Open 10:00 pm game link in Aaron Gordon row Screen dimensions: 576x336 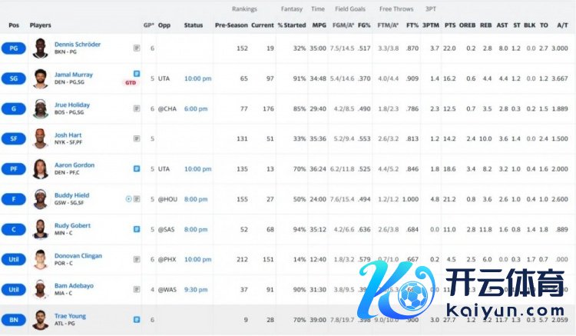(197, 169)
